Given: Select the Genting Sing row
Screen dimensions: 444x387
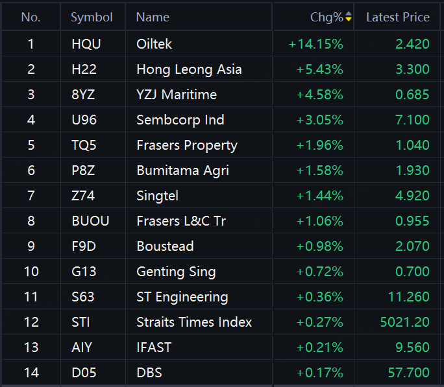Looking at the screenshot, I should tap(221, 272).
